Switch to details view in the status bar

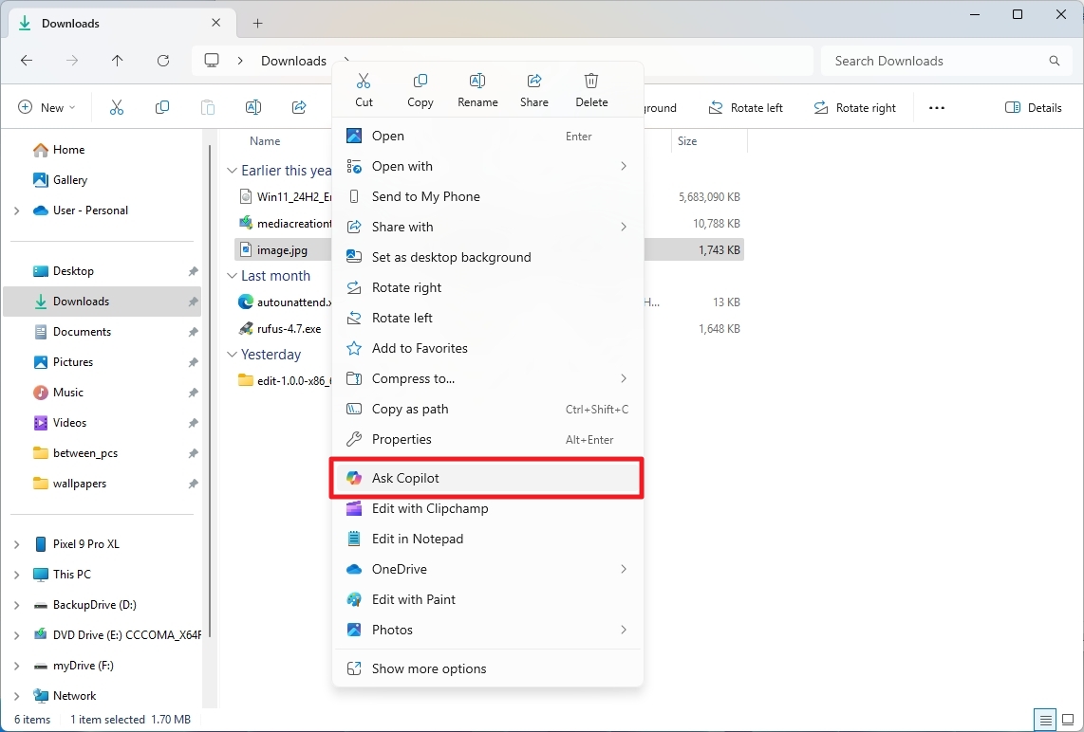click(1045, 720)
